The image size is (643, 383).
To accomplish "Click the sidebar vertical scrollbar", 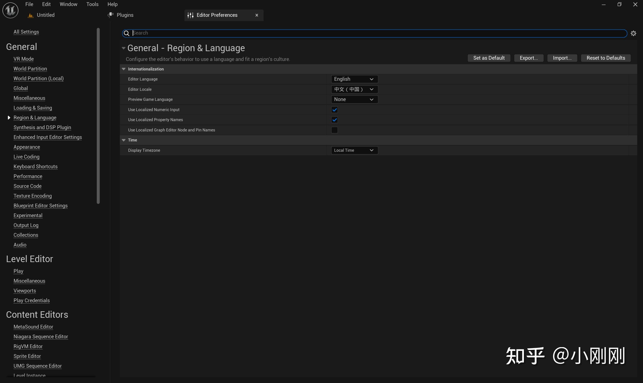I will pos(98,116).
